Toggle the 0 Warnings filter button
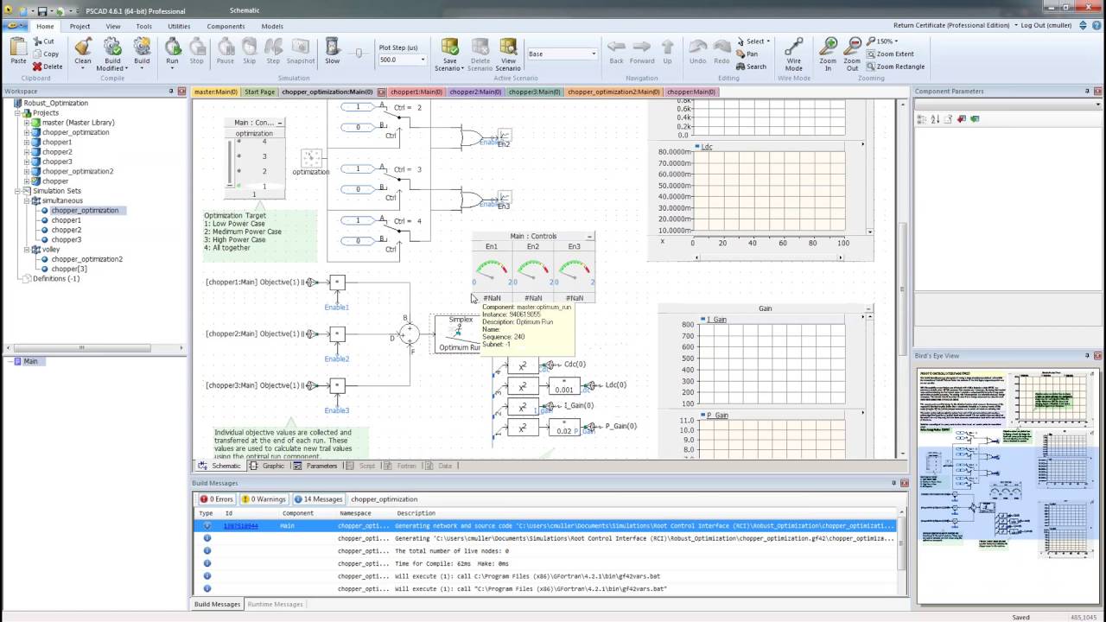This screenshot has height=622, width=1106. (x=264, y=498)
